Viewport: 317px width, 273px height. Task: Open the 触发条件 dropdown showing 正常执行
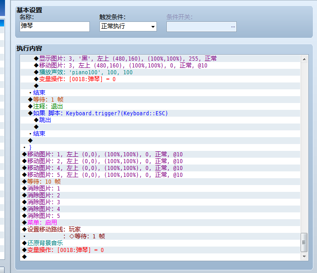coord(128,26)
